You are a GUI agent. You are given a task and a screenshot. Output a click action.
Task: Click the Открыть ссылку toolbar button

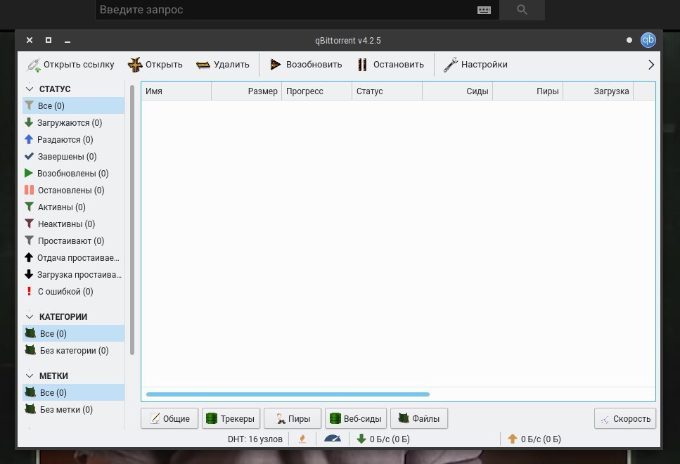tap(70, 65)
